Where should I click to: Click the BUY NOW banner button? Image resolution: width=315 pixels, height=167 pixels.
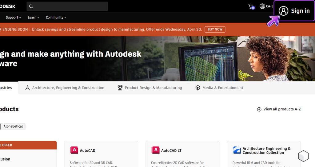[x=215, y=29]
